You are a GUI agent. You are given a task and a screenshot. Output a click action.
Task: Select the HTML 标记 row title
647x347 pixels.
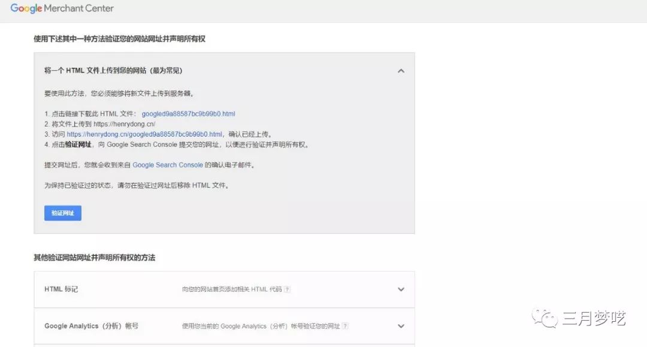(x=61, y=289)
